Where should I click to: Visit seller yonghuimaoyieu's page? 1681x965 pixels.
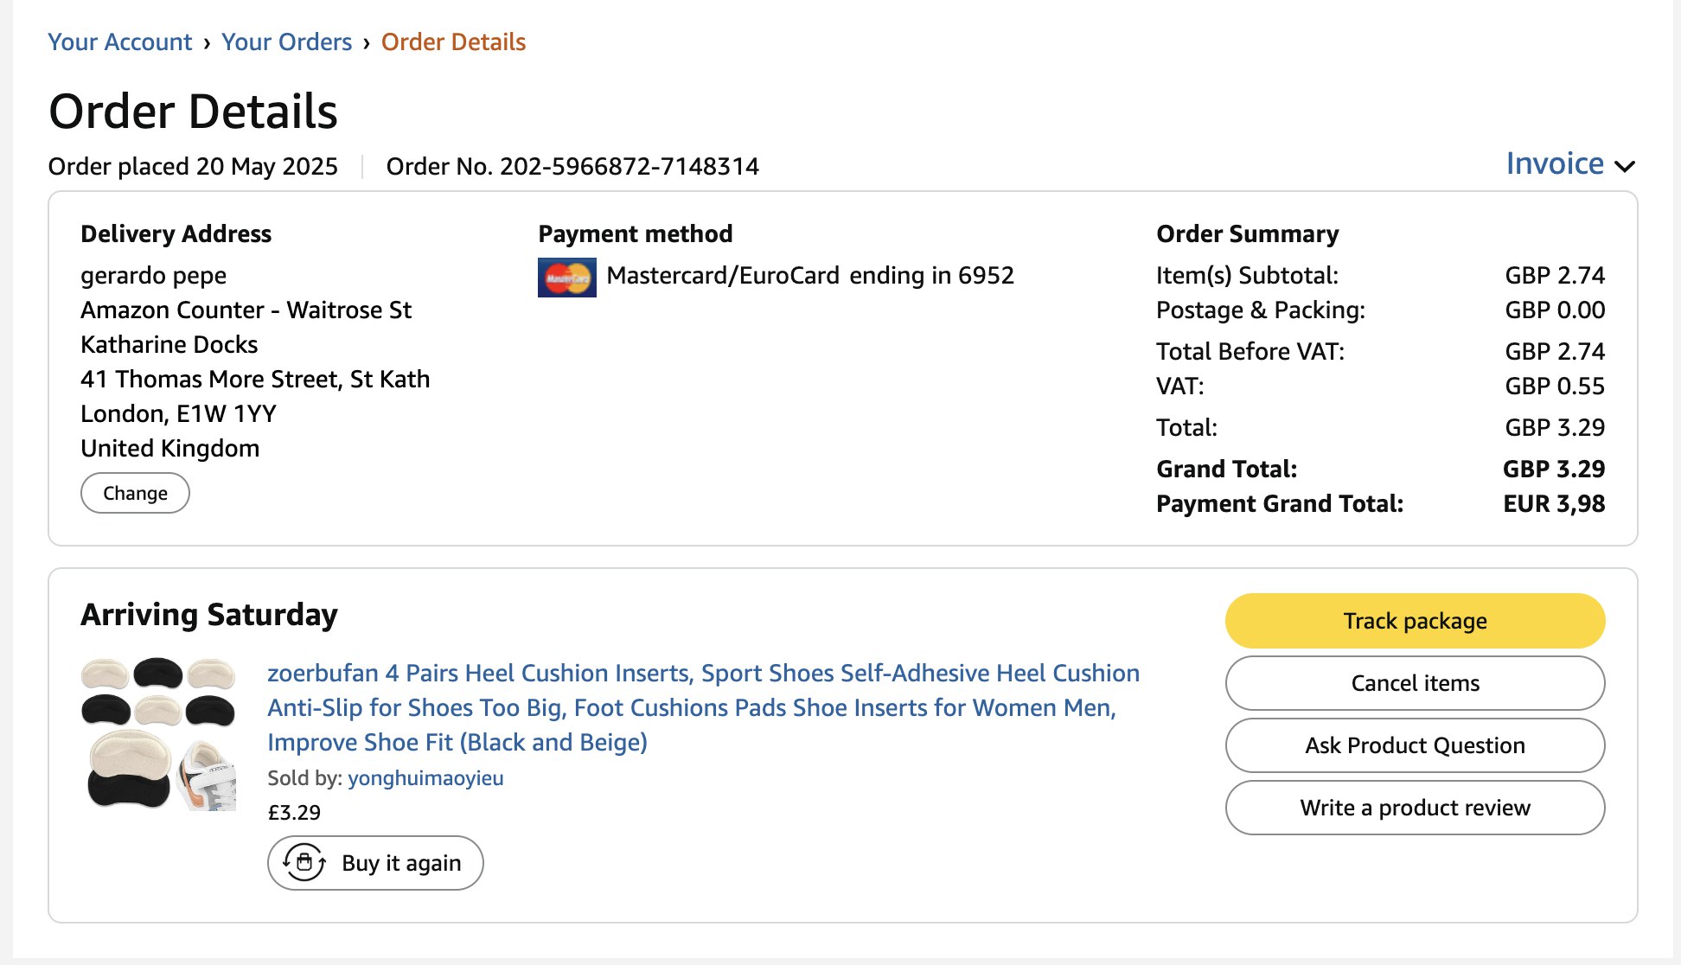tap(425, 777)
